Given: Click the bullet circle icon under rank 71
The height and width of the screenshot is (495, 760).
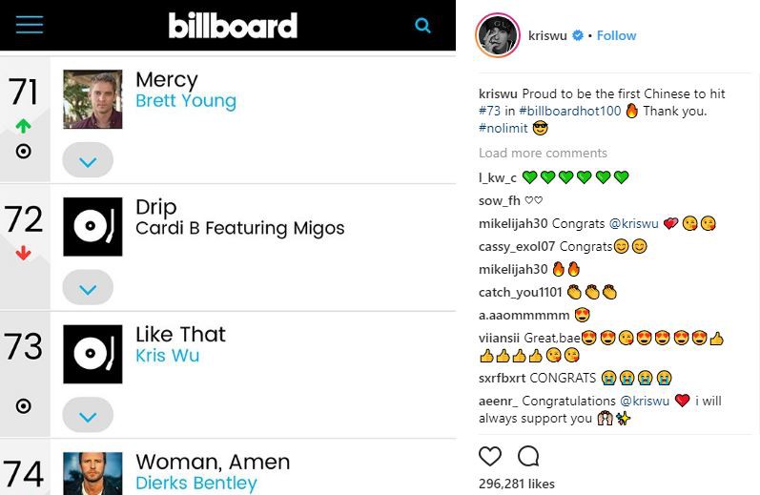Looking at the screenshot, I should coord(23,152).
